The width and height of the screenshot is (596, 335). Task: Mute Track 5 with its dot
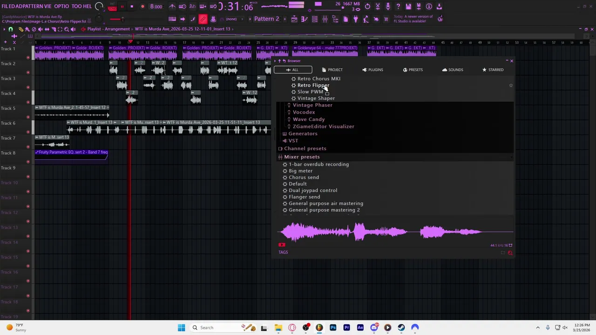28,117
